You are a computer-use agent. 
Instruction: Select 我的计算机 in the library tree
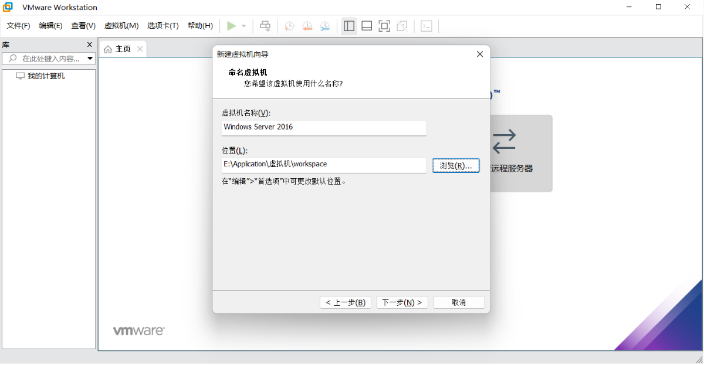point(46,76)
